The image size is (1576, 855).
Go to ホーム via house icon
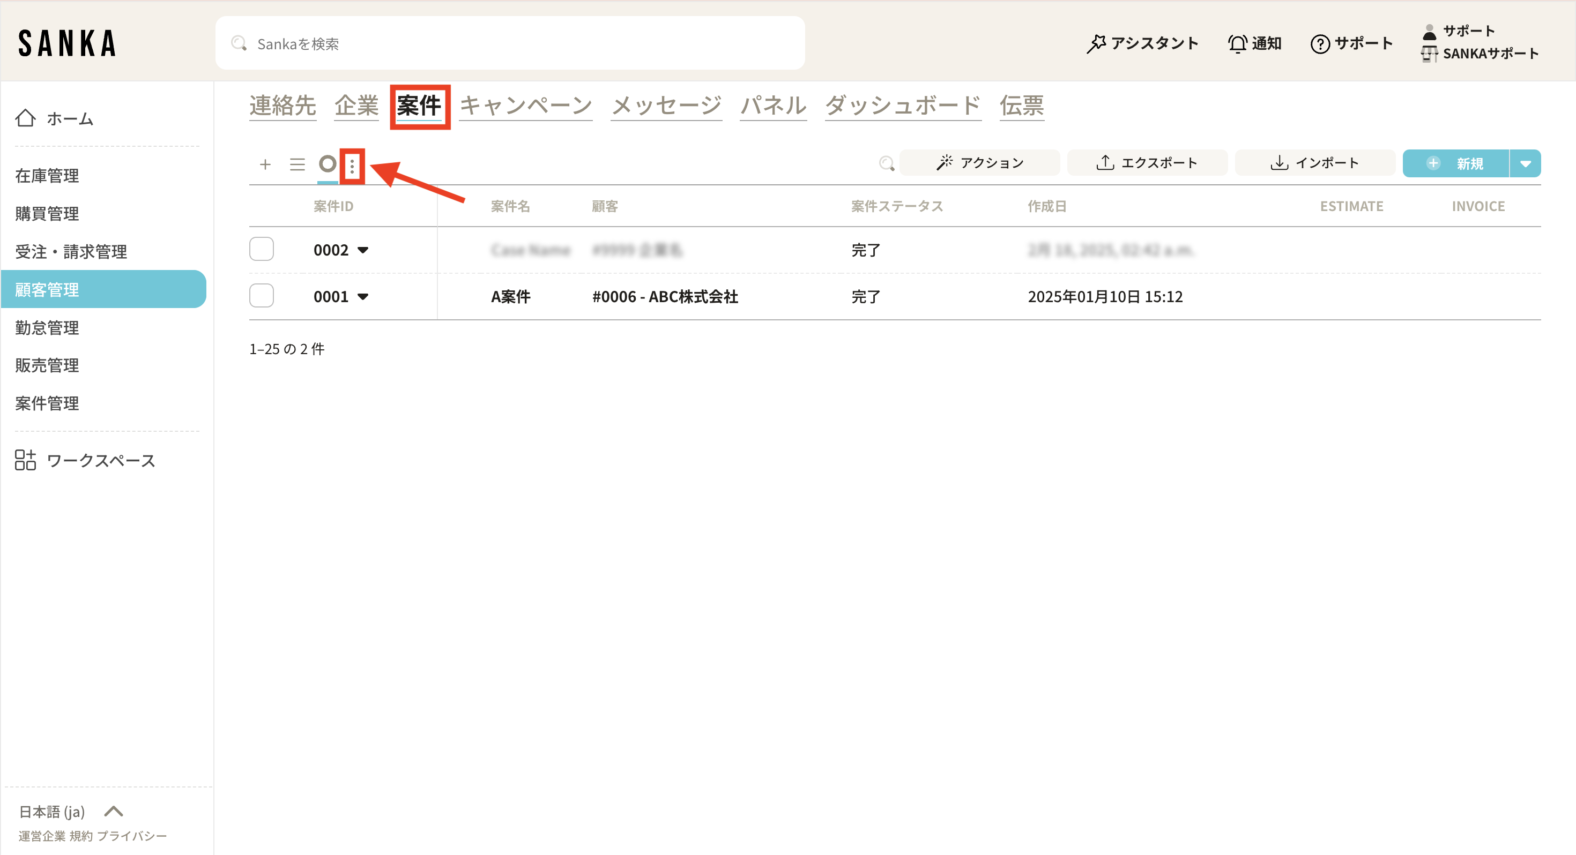[x=26, y=118]
